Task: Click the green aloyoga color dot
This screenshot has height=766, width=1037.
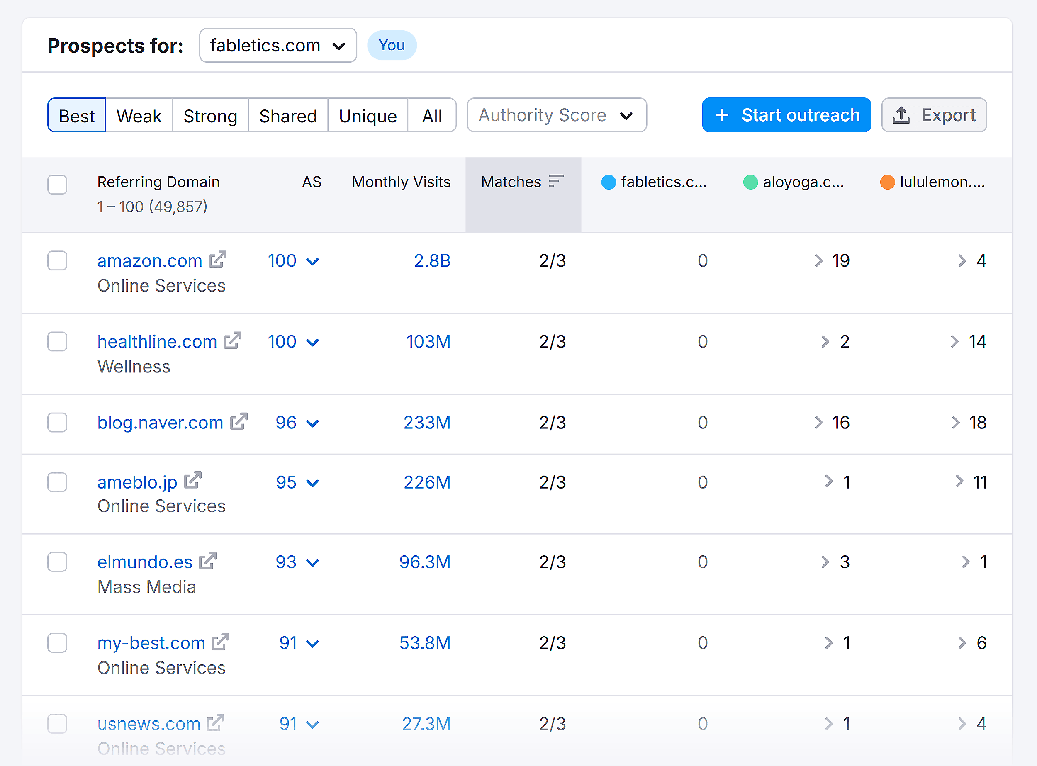Action: [750, 182]
